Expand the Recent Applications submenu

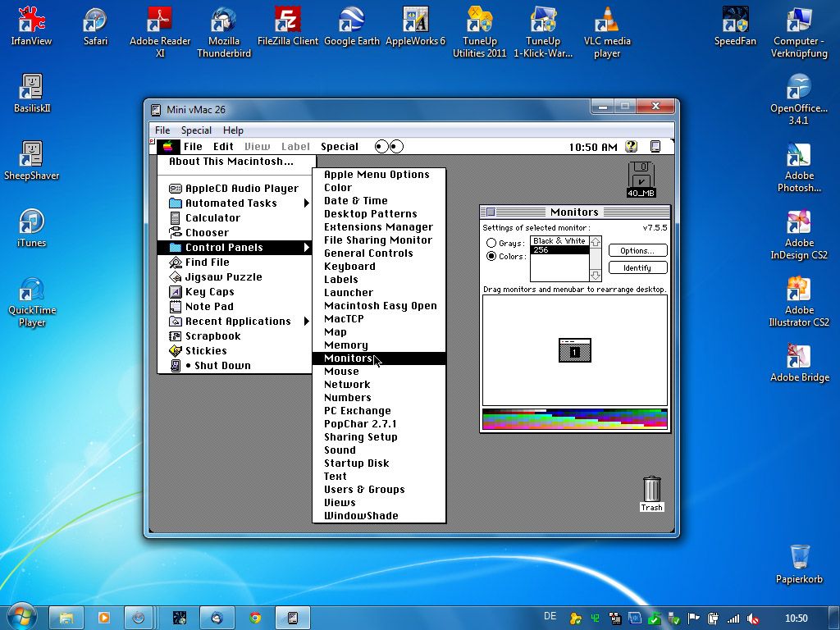pyautogui.click(x=234, y=322)
